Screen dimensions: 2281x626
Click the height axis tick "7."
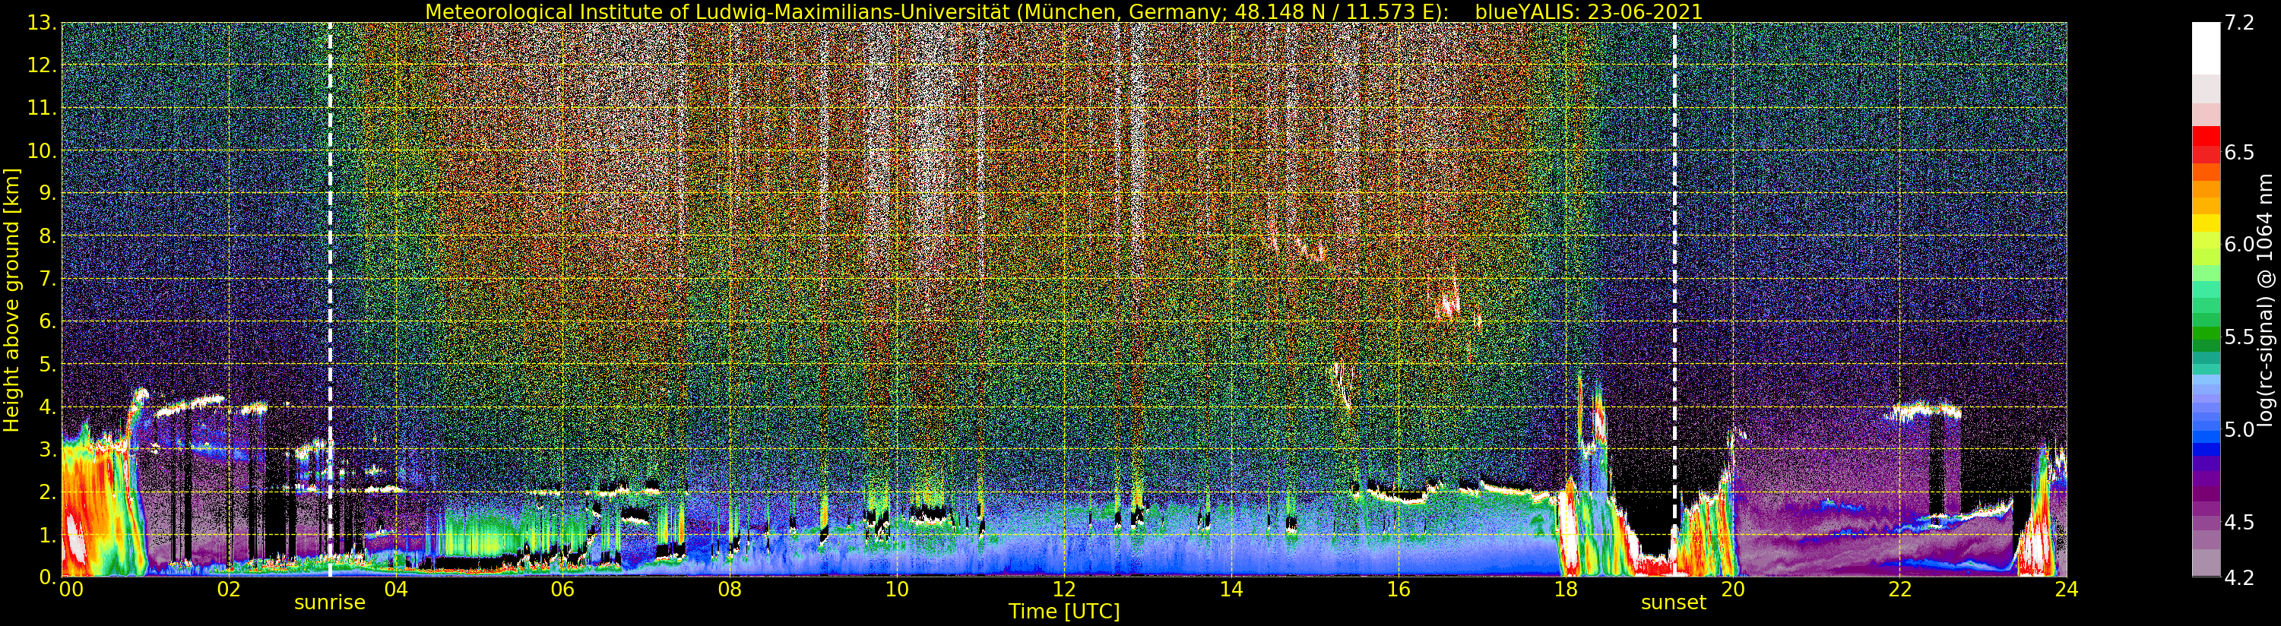click(x=48, y=279)
